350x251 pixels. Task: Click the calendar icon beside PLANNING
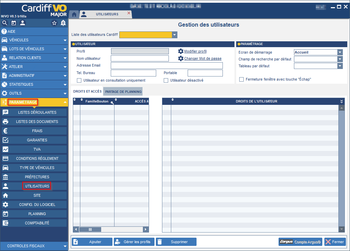pyautogui.click(x=5, y=214)
